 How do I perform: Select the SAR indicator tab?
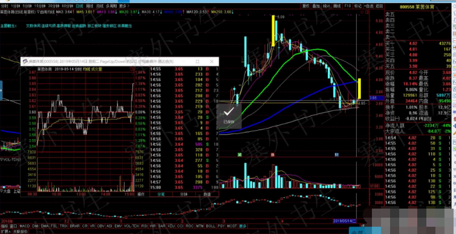tap(161, 226)
